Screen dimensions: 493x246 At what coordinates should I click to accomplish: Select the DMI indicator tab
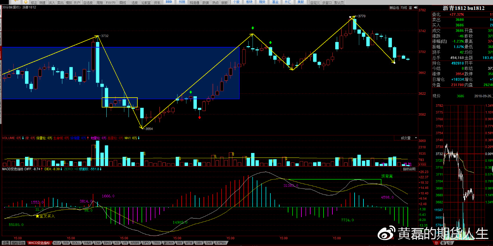coord(98,243)
